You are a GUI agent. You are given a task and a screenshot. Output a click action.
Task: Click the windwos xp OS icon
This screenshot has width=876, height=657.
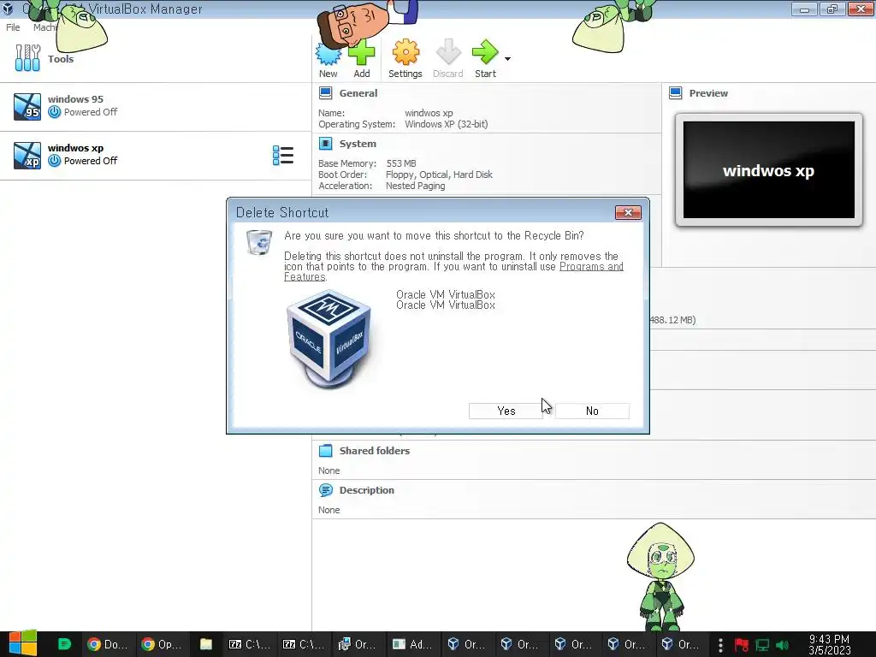pos(27,156)
